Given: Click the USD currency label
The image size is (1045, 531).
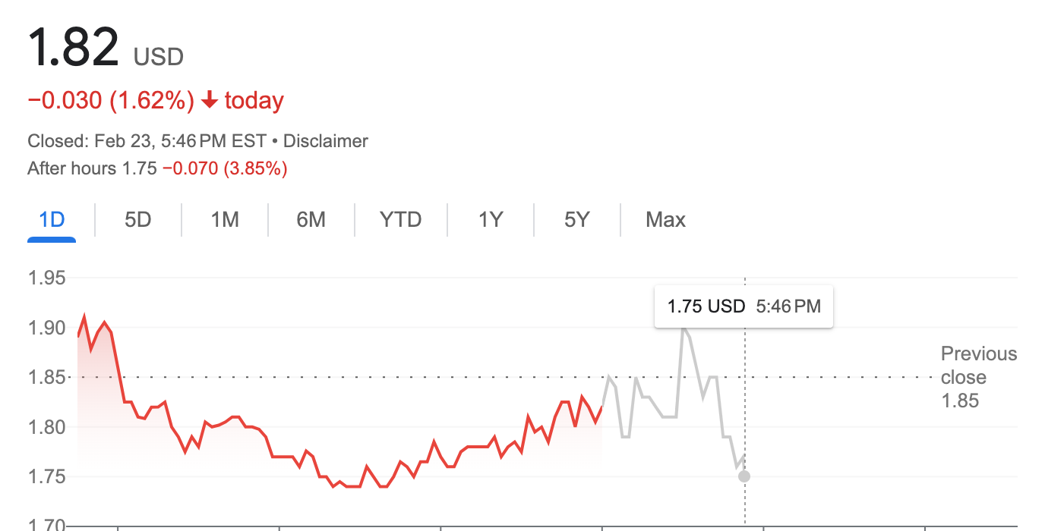Looking at the screenshot, I should coord(159,57).
